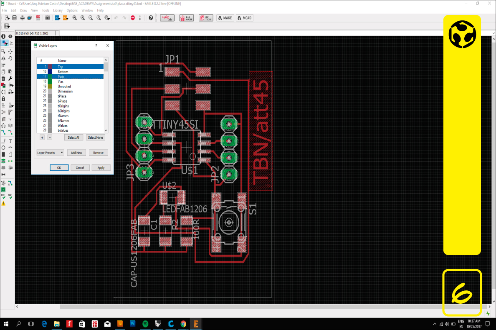Toggle the Top layer row
496x330 pixels.
click(70, 67)
